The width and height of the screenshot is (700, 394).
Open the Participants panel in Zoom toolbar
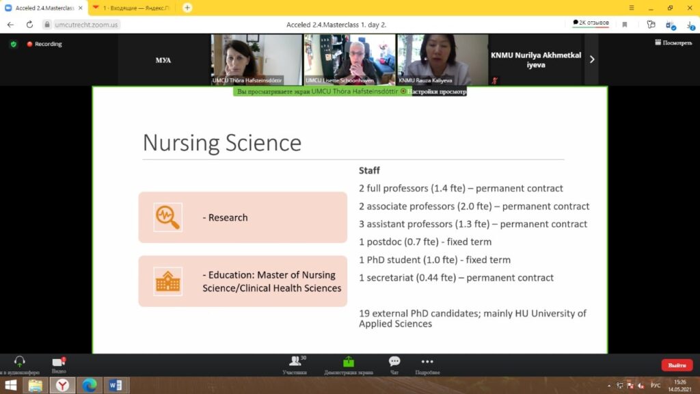coord(294,364)
